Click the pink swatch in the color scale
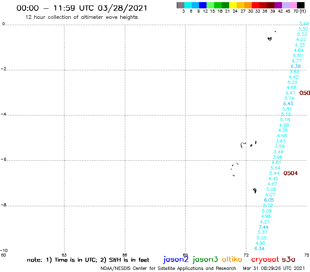 tap(293, 5)
